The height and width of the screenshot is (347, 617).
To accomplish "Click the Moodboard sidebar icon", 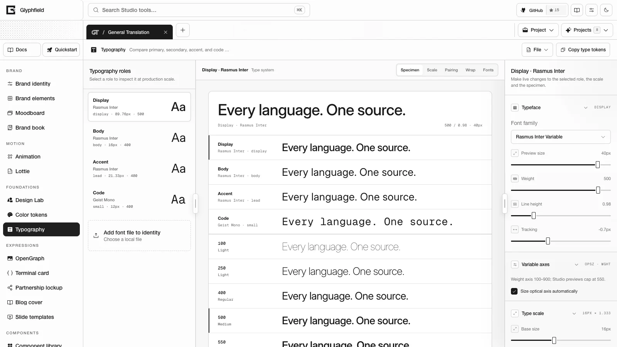I will click(10, 113).
